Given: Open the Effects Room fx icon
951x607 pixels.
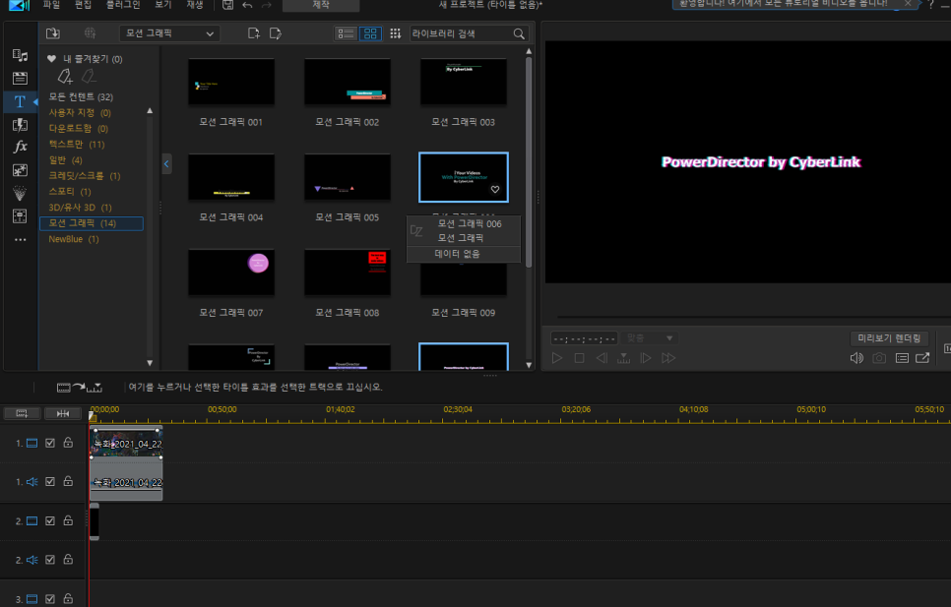Looking at the screenshot, I should [x=20, y=147].
